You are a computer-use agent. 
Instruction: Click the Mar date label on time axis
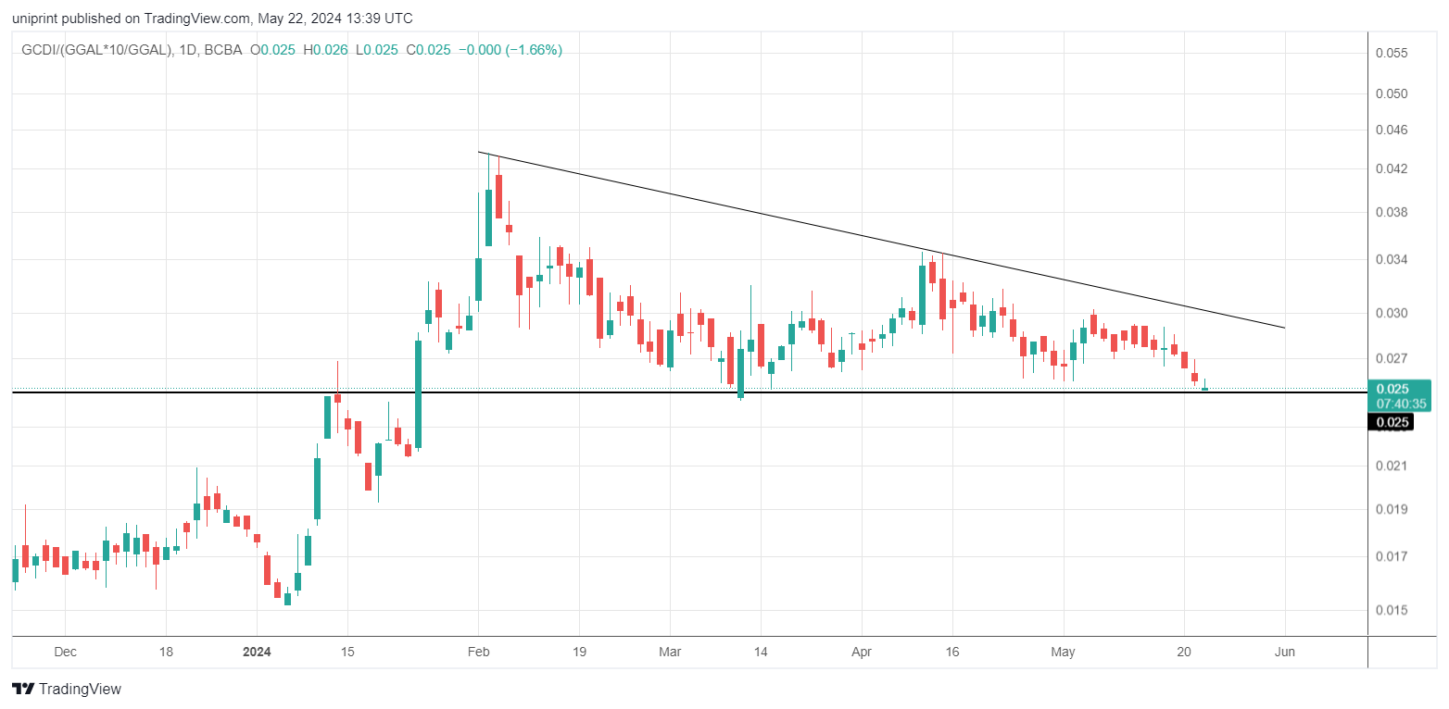point(669,653)
